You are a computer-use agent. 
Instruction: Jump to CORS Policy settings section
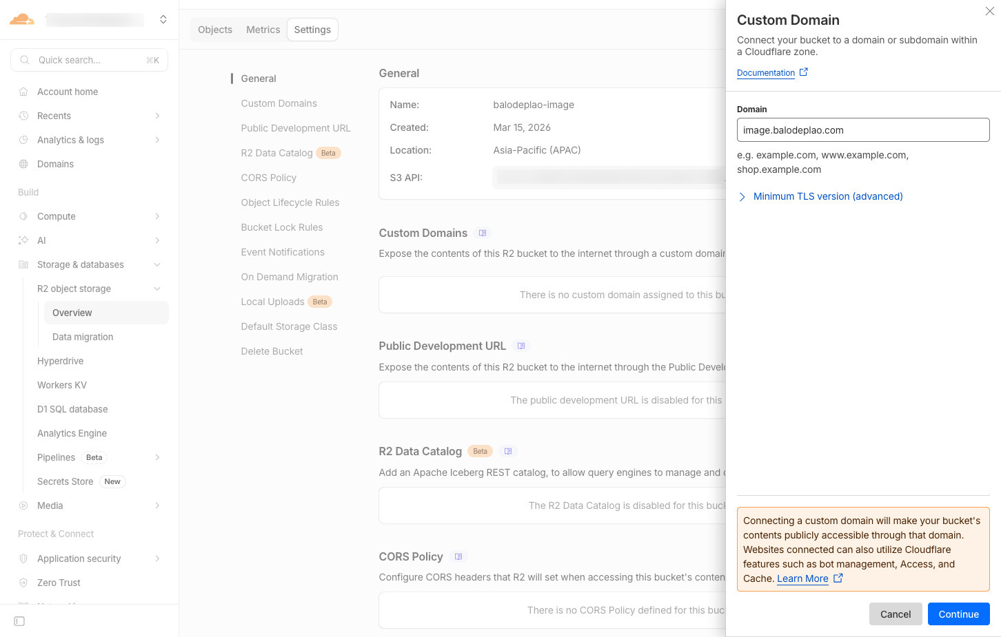[x=268, y=178]
